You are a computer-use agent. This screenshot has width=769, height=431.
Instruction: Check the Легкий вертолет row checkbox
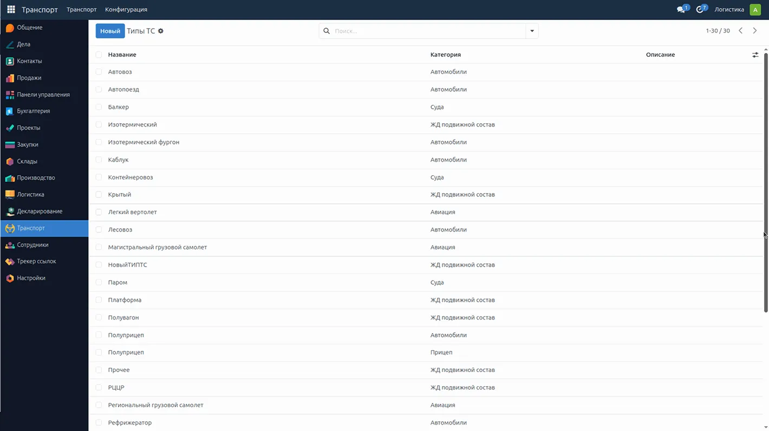click(x=99, y=212)
